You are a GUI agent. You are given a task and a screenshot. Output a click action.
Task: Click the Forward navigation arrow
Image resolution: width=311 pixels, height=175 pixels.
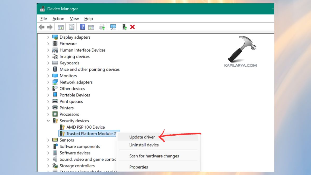click(x=49, y=27)
